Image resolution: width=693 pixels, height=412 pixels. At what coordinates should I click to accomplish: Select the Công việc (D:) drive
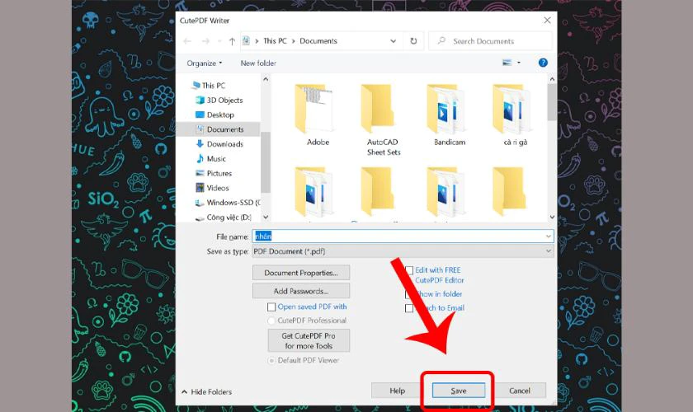click(224, 218)
